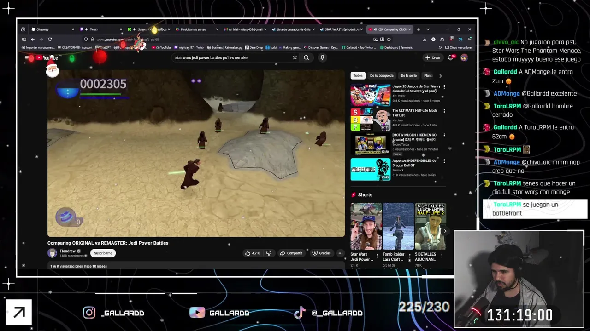Screen dimensions: 590x331
Task: Open thumbnail of Jugué 20 Juegos de Star Wars
Action: (x=370, y=95)
